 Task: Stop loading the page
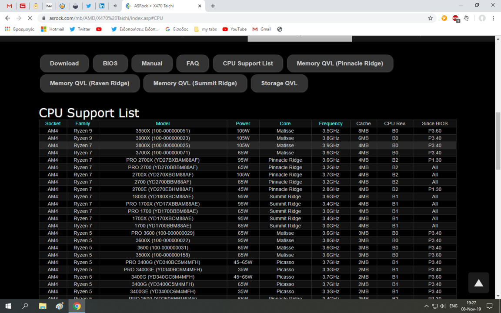click(30, 18)
